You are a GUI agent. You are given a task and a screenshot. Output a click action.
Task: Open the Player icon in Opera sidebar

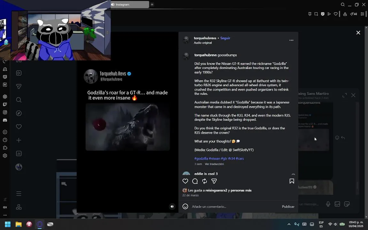(5, 132)
